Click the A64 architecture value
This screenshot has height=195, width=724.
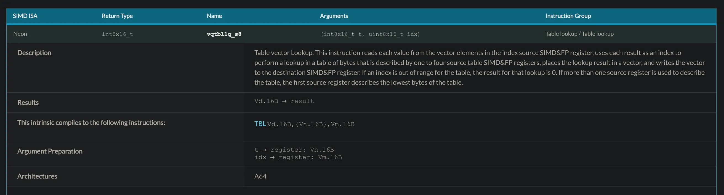click(260, 176)
